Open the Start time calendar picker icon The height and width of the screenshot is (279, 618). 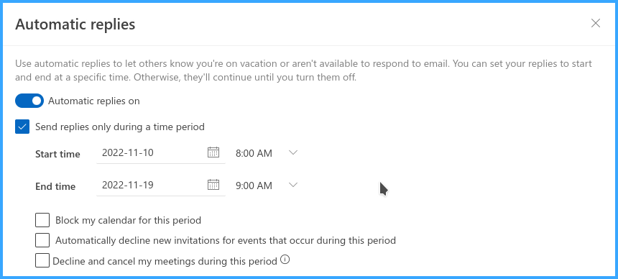coord(213,152)
